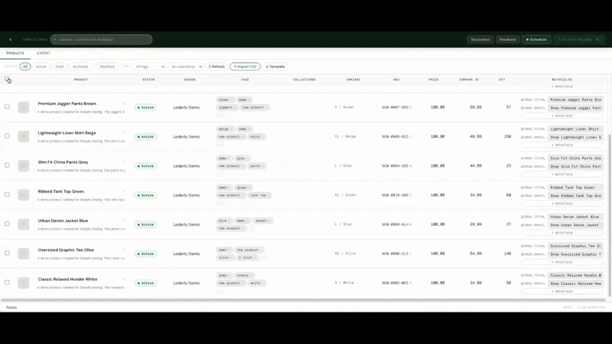612x344 pixels.
Task: Open Classic Relaxed Hoodie White external link icon
Action: [124, 279]
